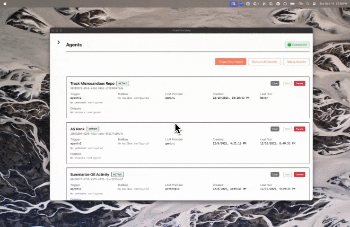
Task: Delete the Summarize Git Activity agent
Action: tap(299, 174)
